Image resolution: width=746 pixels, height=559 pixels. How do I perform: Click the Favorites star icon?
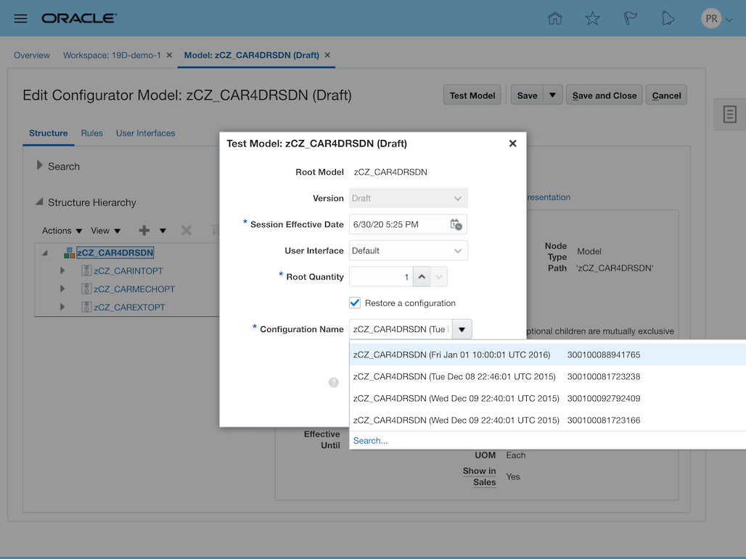[x=593, y=18]
